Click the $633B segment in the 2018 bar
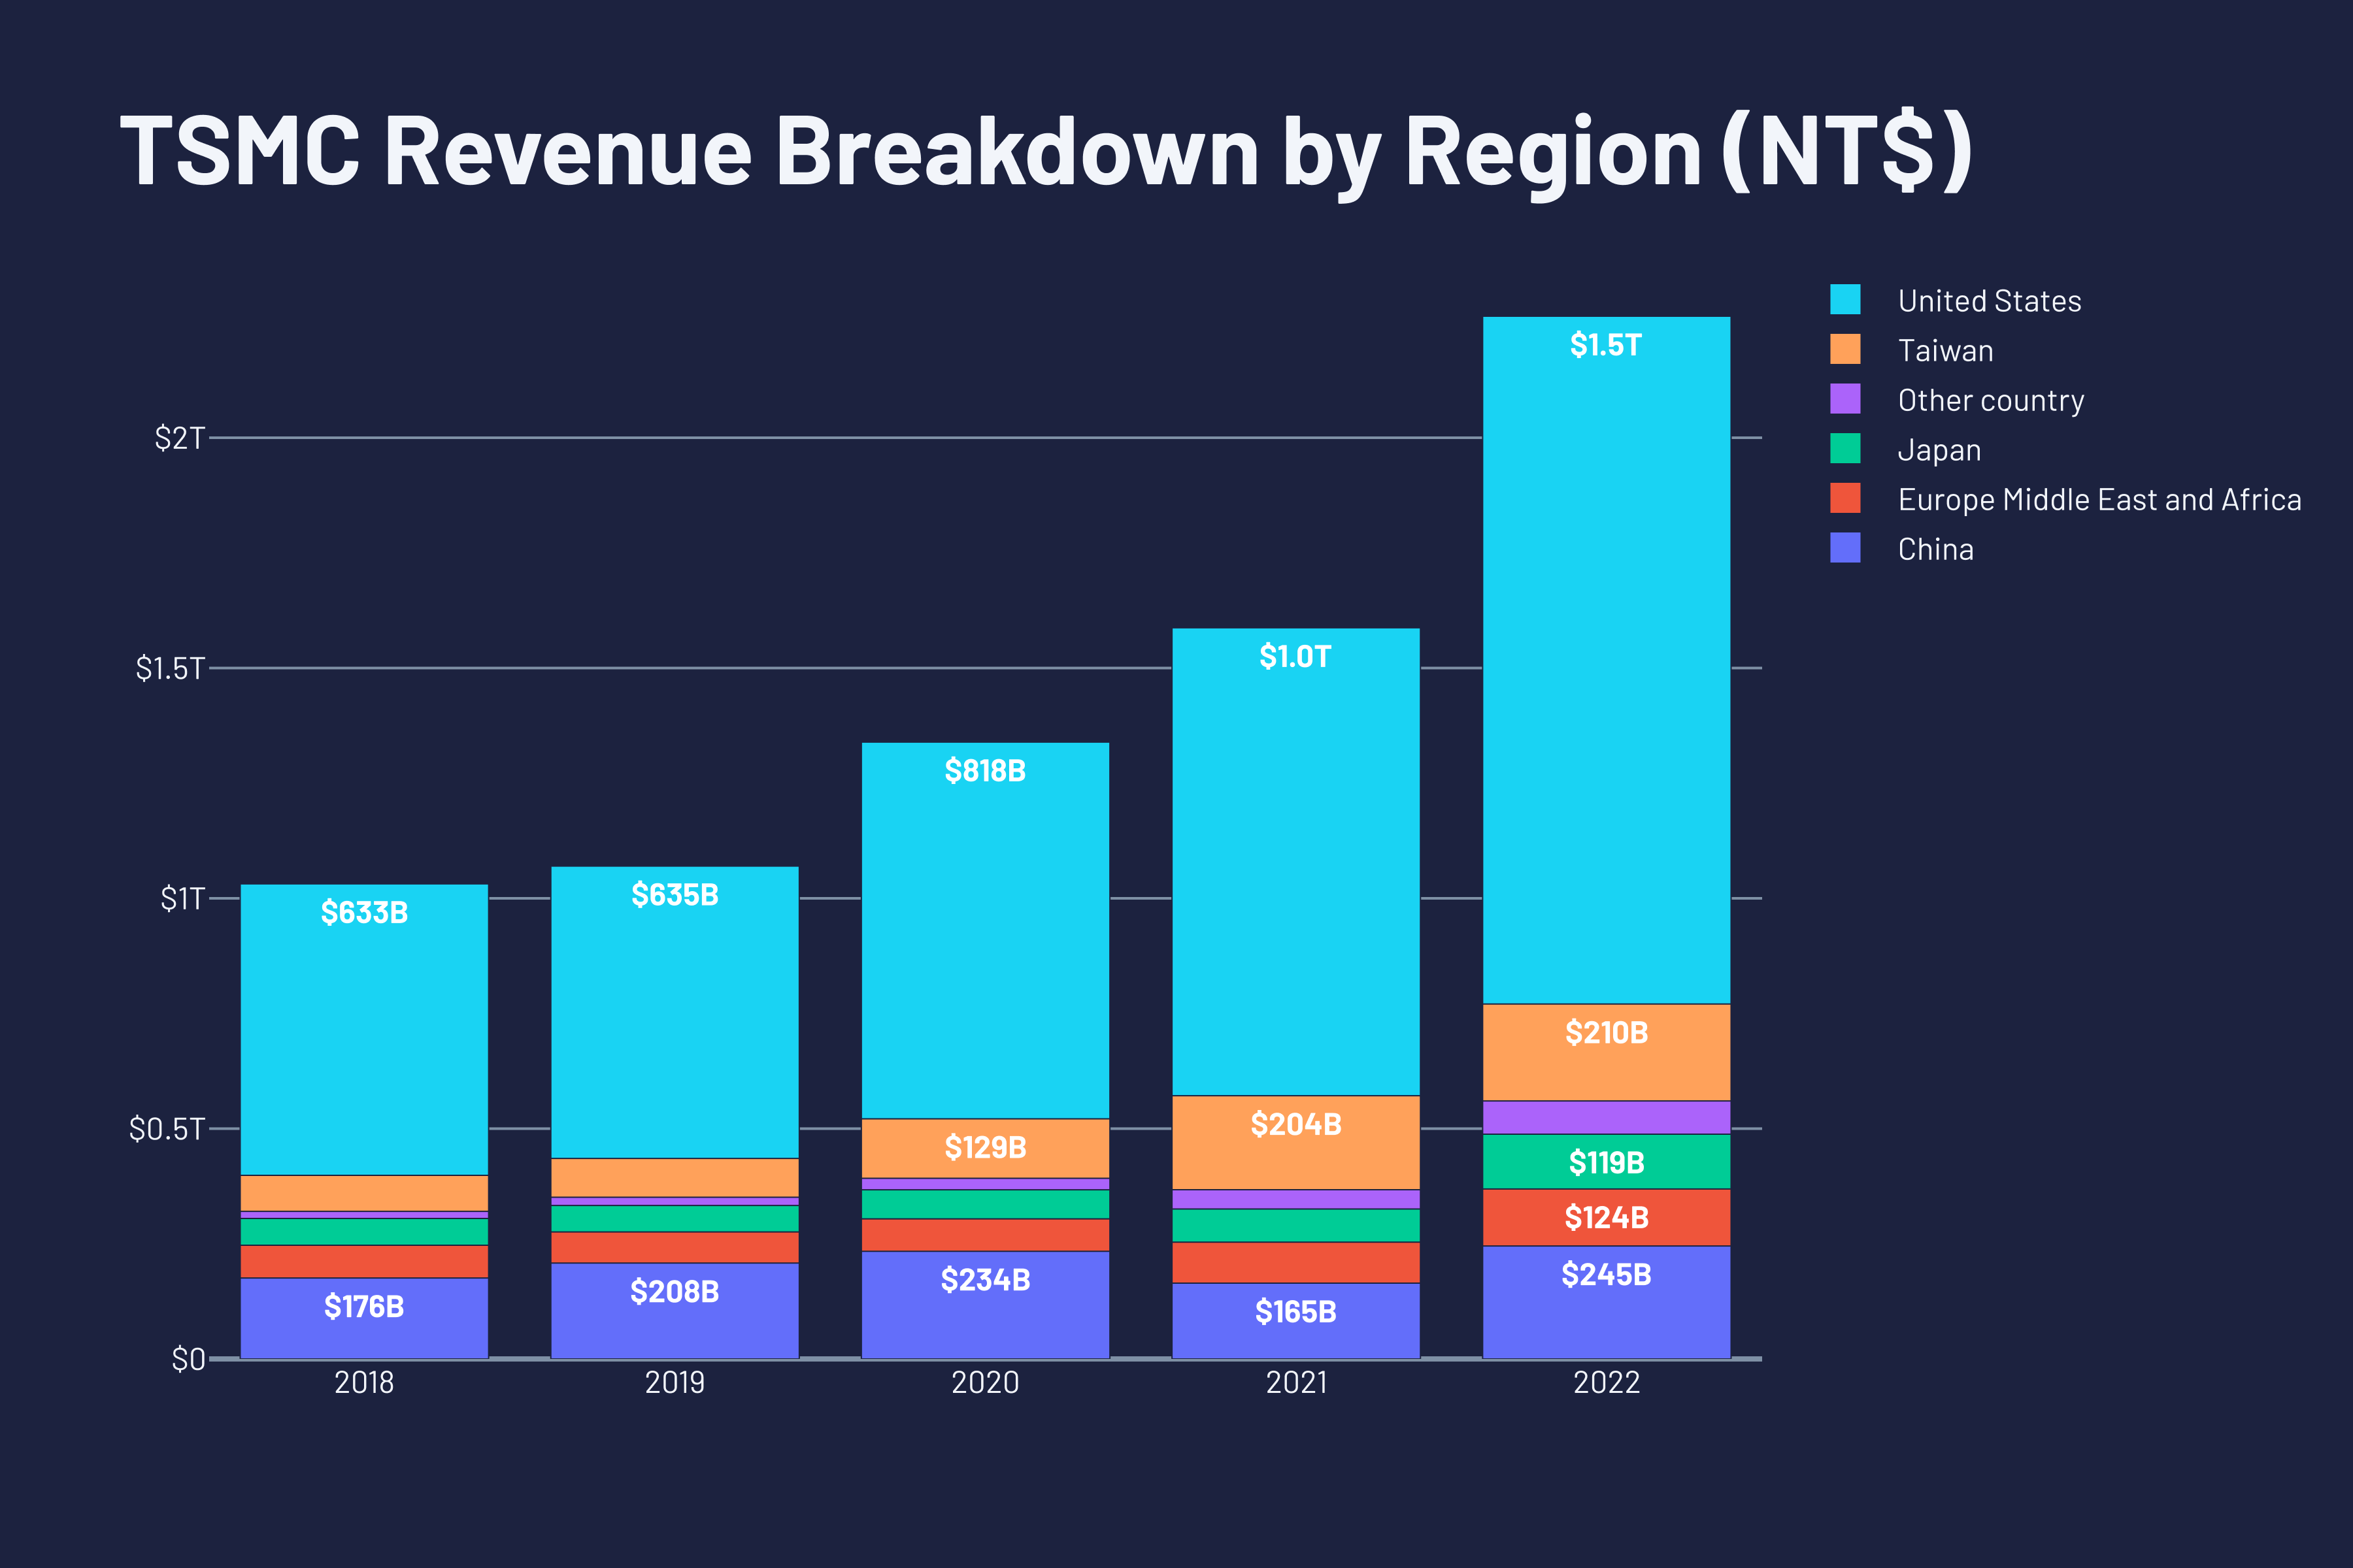Screen dimensions: 2353x1568 pos(364,1030)
